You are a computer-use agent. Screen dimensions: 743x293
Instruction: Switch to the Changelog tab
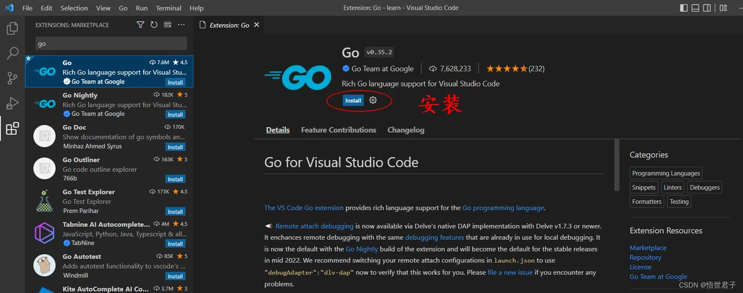click(x=406, y=130)
